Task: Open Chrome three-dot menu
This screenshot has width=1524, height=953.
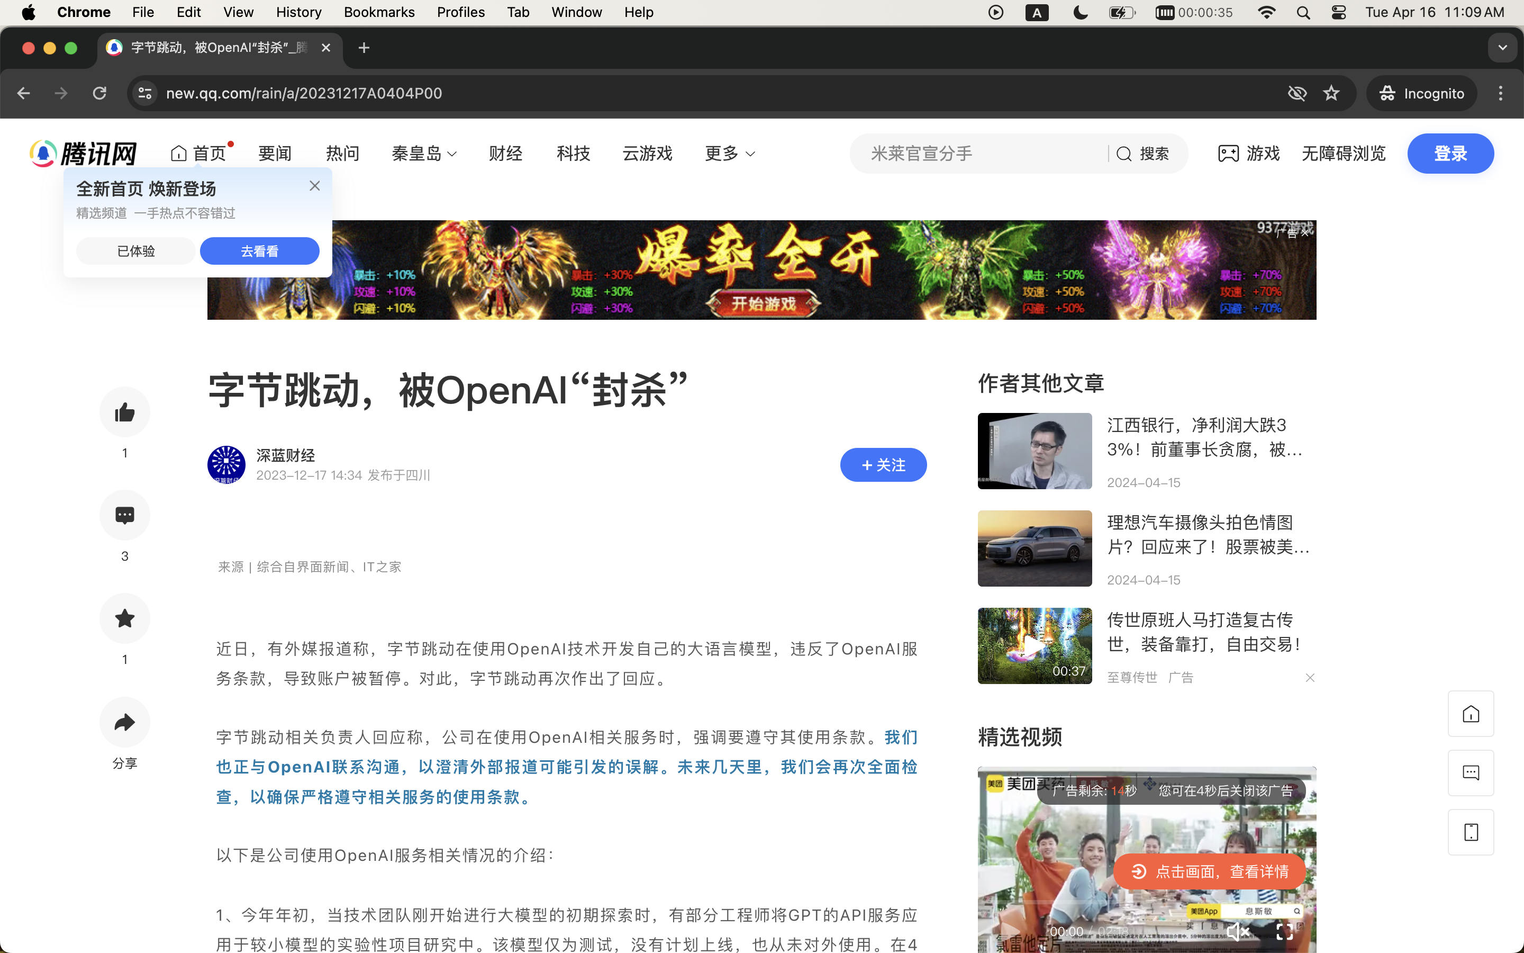Action: tap(1501, 93)
